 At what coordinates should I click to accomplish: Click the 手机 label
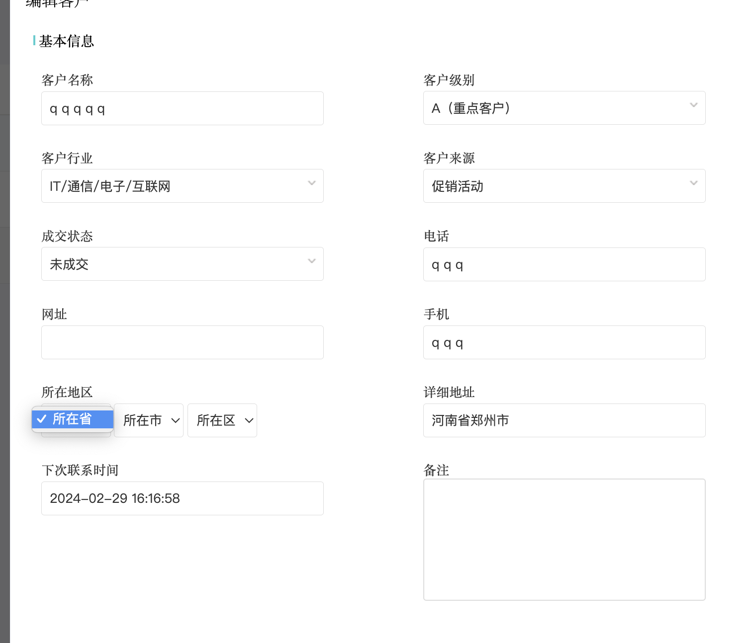point(436,314)
